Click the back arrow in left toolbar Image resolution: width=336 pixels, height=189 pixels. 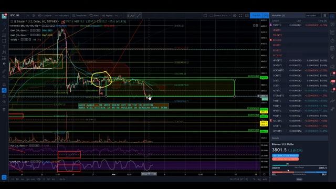[x=4, y=64]
